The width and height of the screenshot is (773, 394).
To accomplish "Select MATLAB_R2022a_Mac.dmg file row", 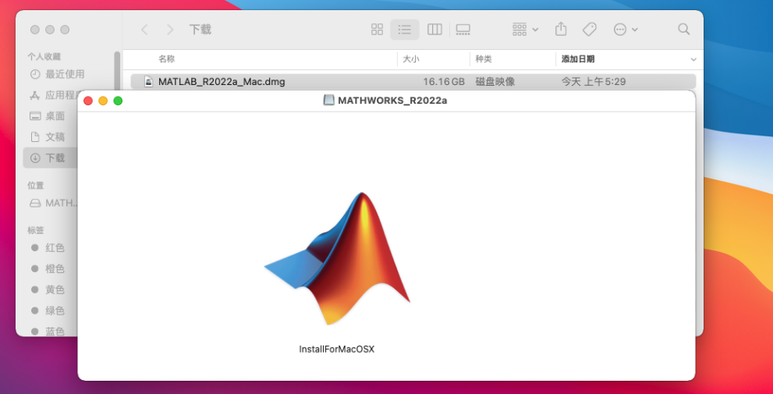I will [413, 82].
